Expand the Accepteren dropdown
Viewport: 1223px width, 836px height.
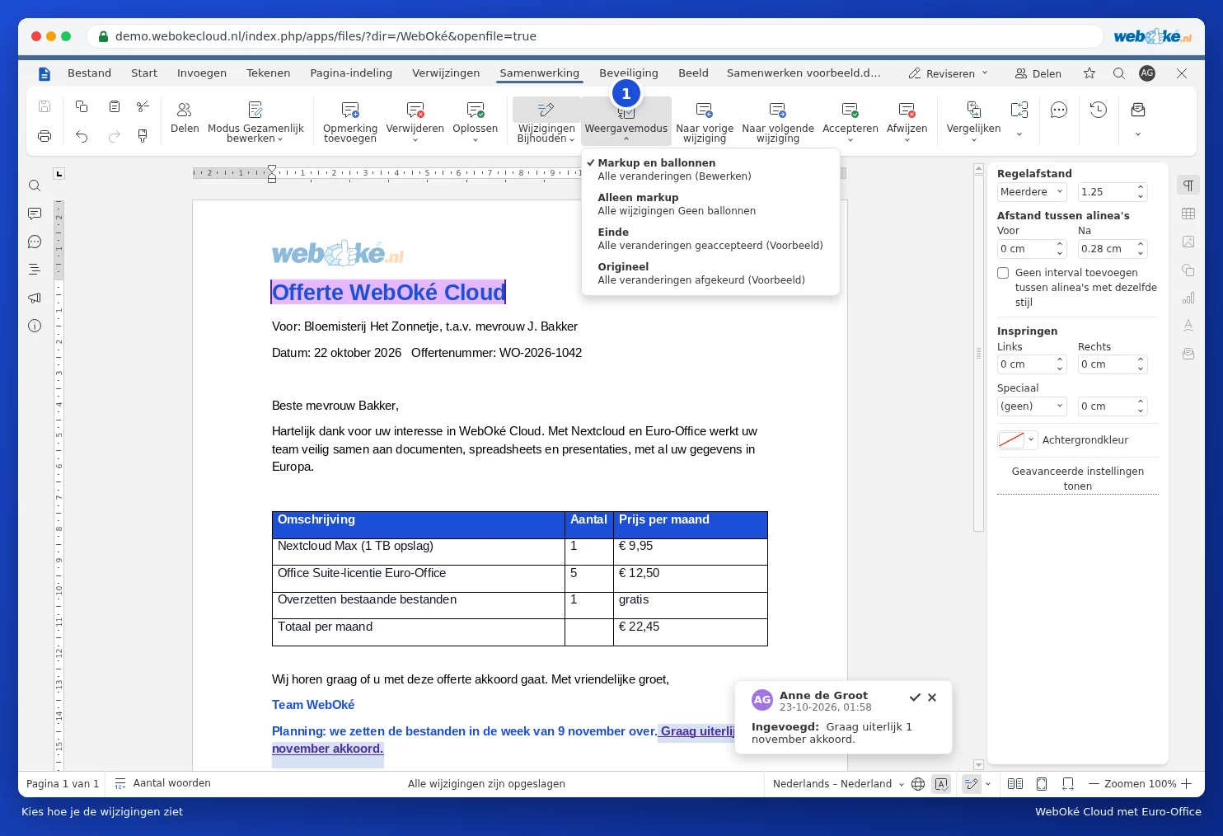coord(850,140)
